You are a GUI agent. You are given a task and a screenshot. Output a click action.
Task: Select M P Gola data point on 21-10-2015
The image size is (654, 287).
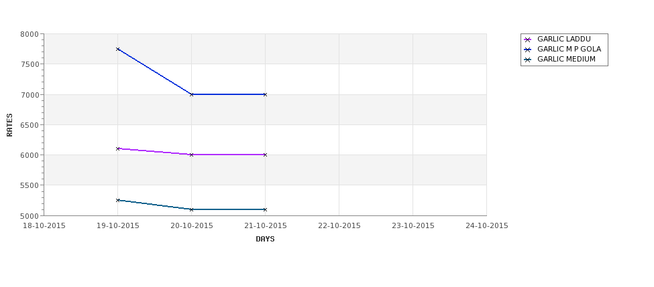tap(265, 94)
